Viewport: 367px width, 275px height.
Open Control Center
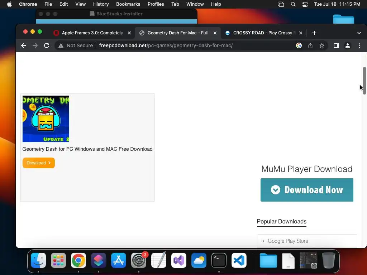[x=305, y=4]
